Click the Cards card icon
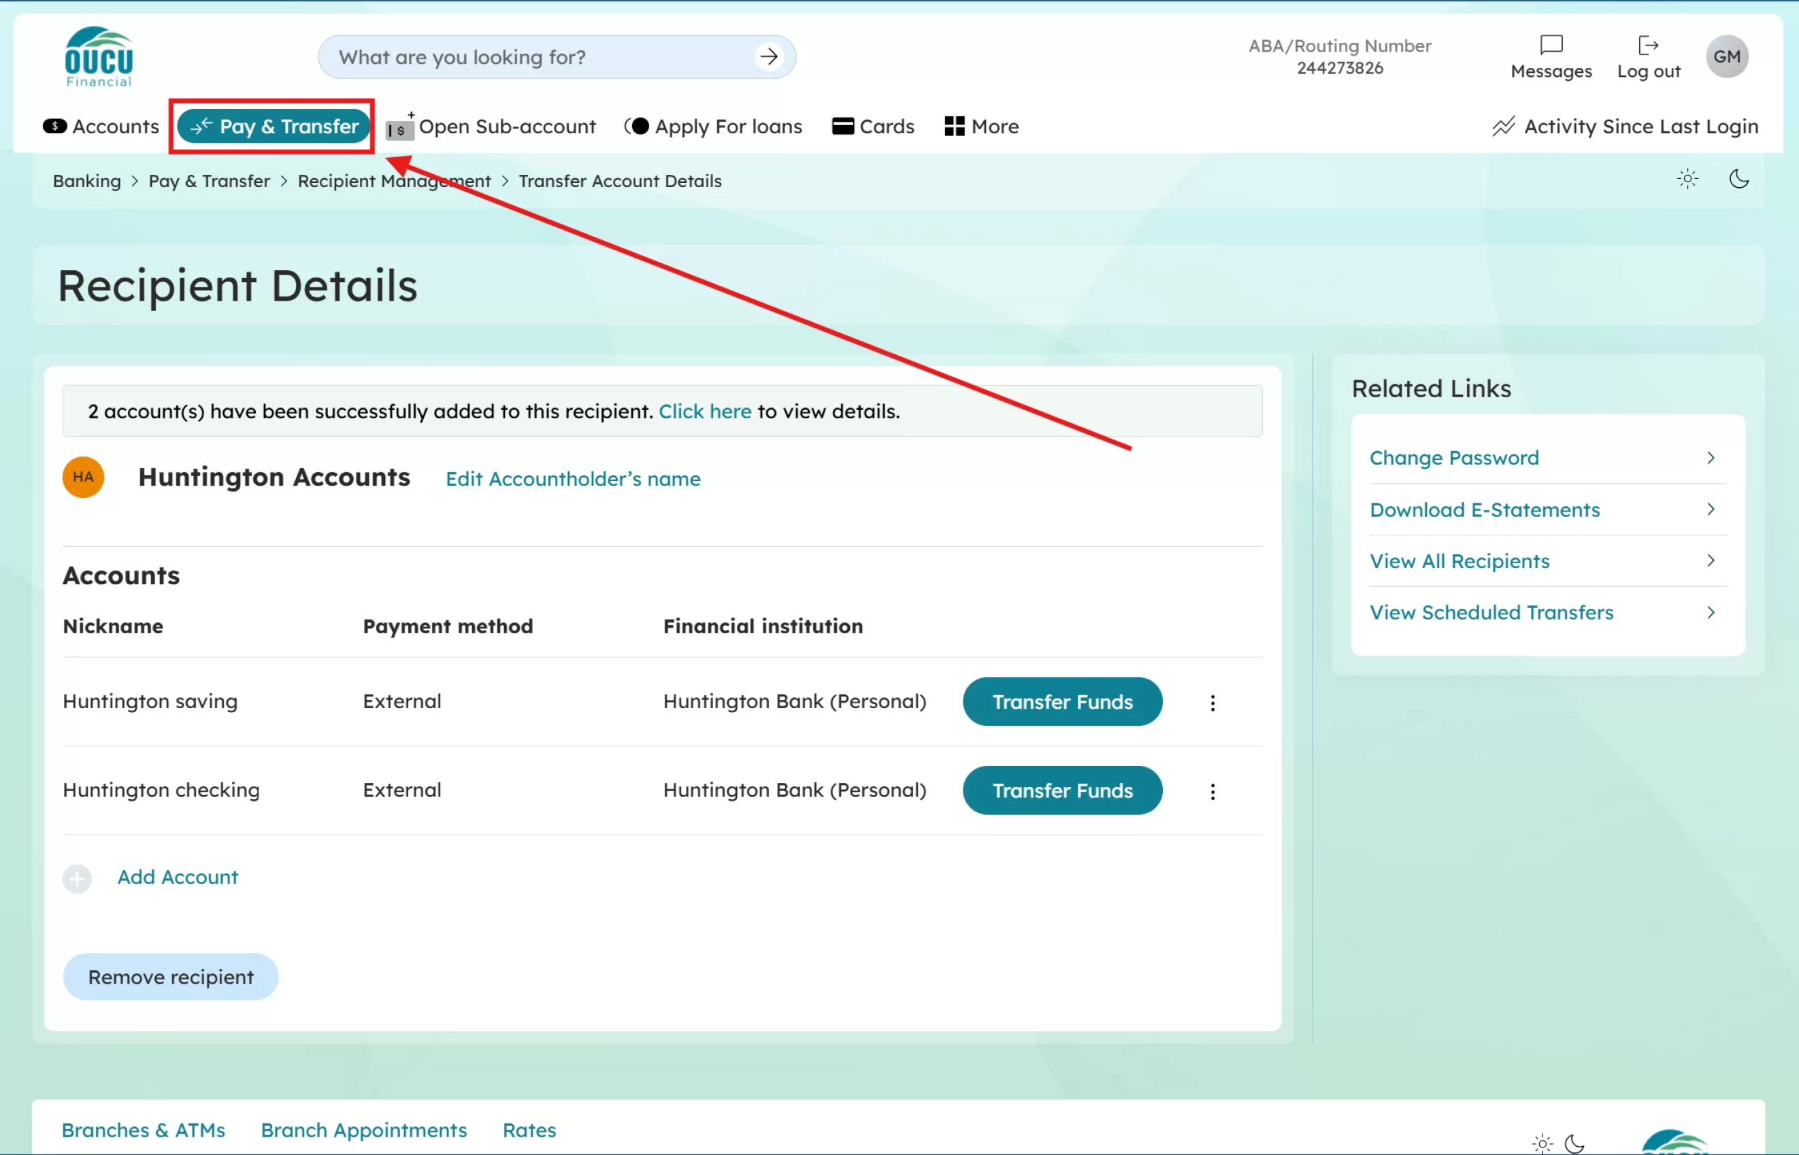Image resolution: width=1799 pixels, height=1155 pixels. click(842, 126)
